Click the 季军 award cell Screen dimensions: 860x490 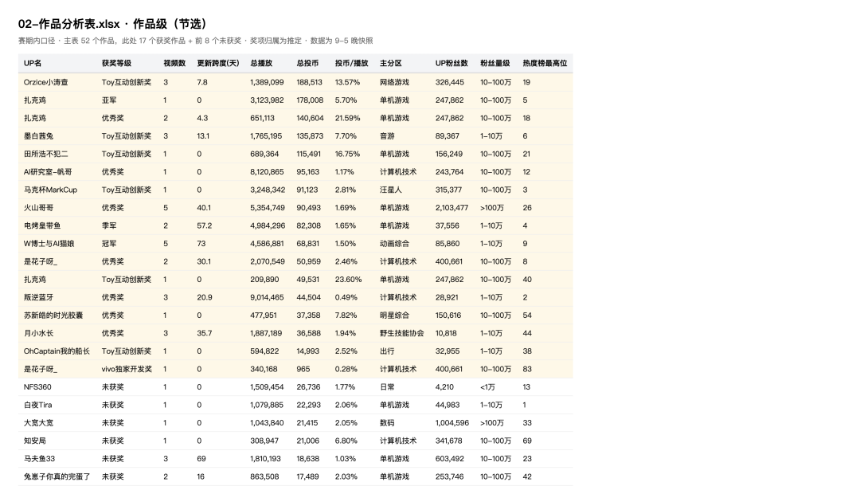(109, 225)
